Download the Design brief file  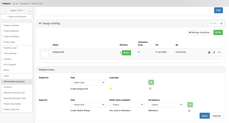[209, 52]
